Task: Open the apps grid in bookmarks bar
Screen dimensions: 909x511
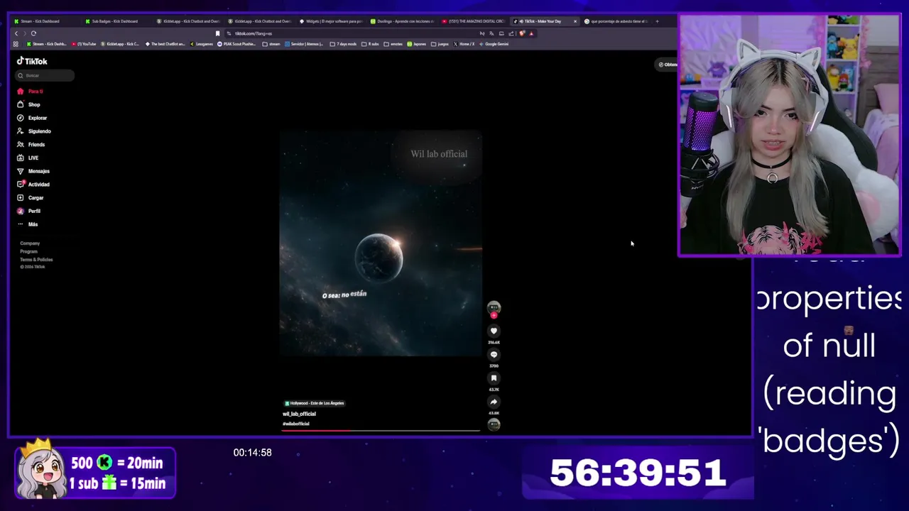Action: point(16,44)
